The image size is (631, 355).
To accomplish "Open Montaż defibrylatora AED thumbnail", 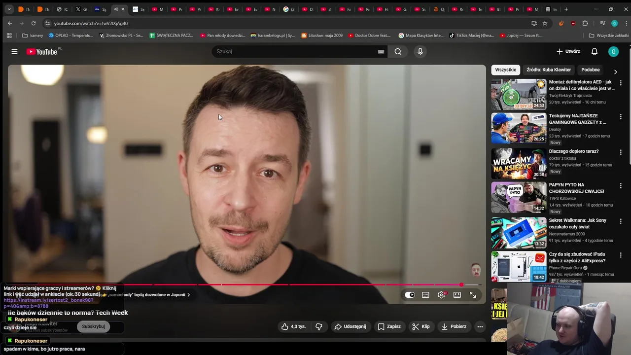I will click(519, 95).
